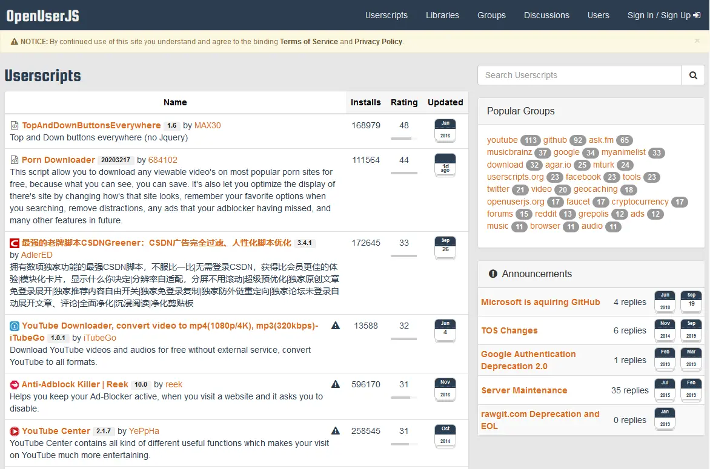Sort by the Installs column header

[x=365, y=102]
